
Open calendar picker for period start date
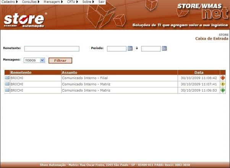[130, 48]
